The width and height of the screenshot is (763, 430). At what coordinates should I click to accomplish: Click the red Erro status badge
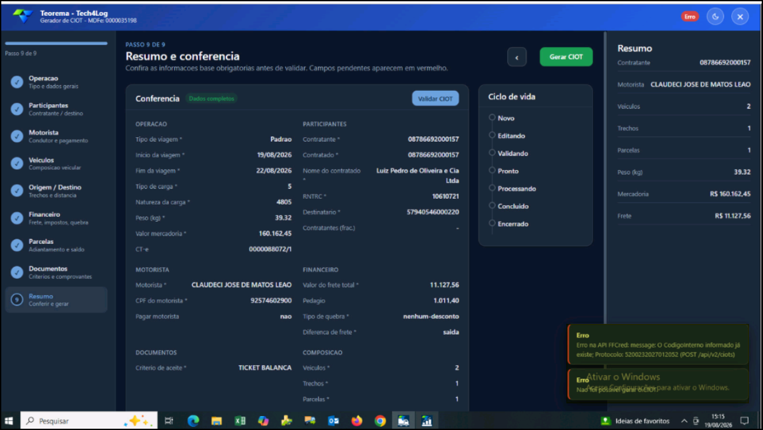tap(690, 17)
